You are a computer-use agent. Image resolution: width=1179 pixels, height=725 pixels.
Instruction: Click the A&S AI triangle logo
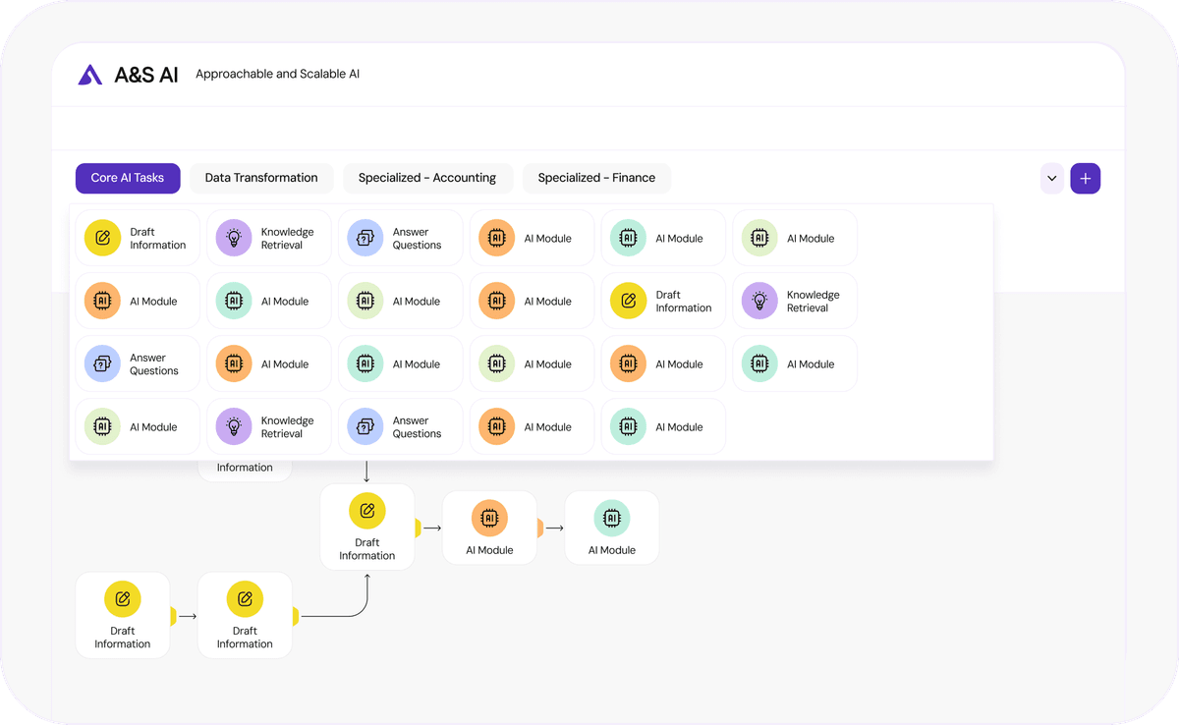point(89,74)
